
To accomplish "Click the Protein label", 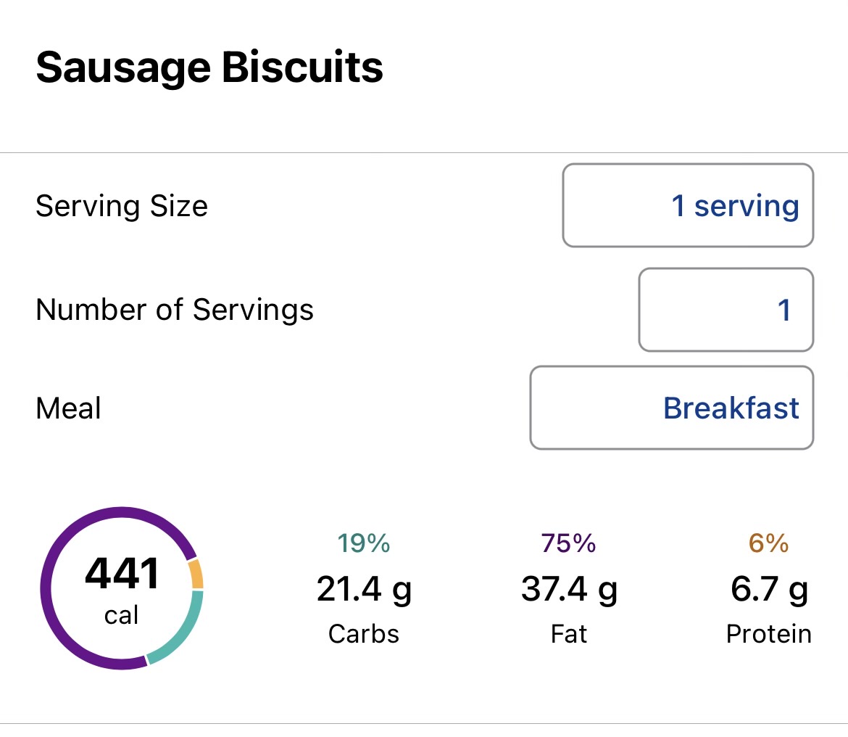I will click(768, 634).
